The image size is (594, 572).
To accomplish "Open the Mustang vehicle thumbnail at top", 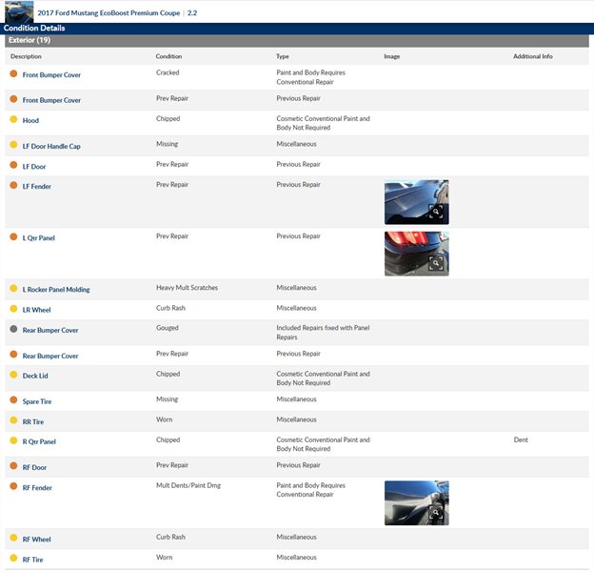I will coord(18,12).
